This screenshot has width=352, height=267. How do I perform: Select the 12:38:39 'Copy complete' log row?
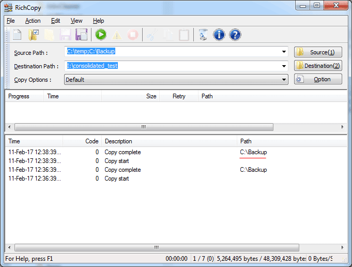[176, 152]
